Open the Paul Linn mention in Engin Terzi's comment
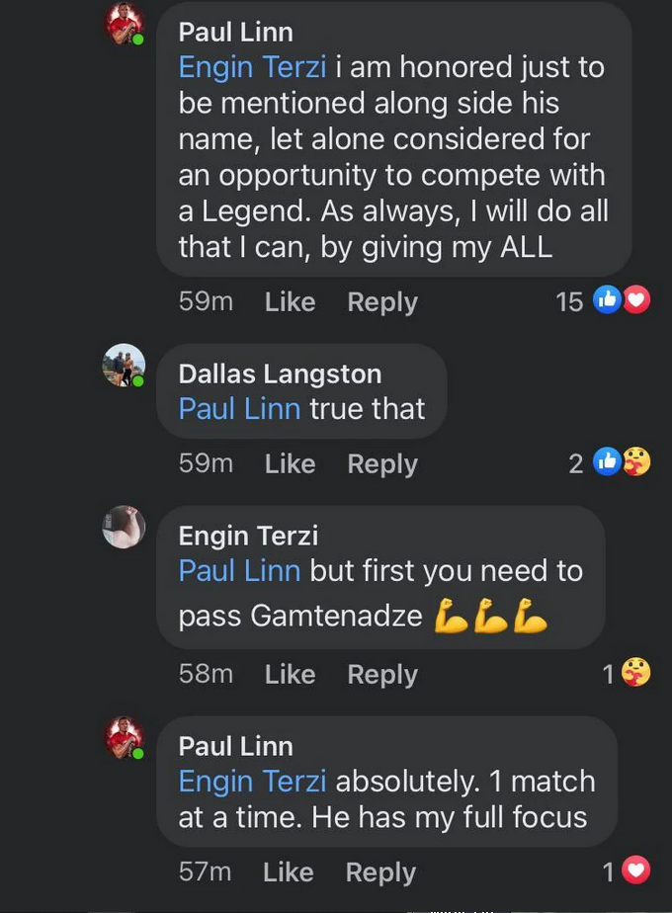Viewport: 672px width, 913px height. (239, 570)
